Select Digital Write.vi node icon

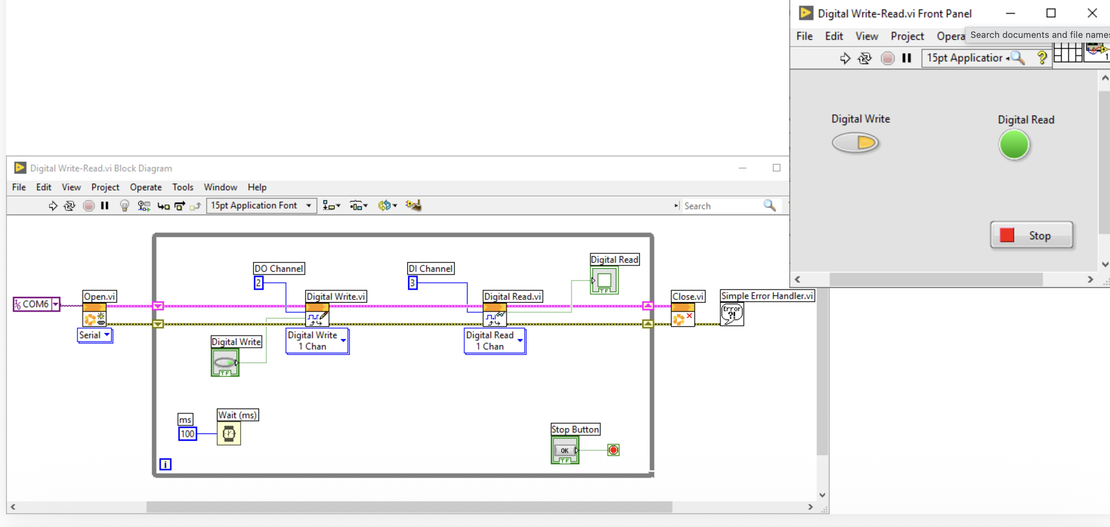point(317,315)
